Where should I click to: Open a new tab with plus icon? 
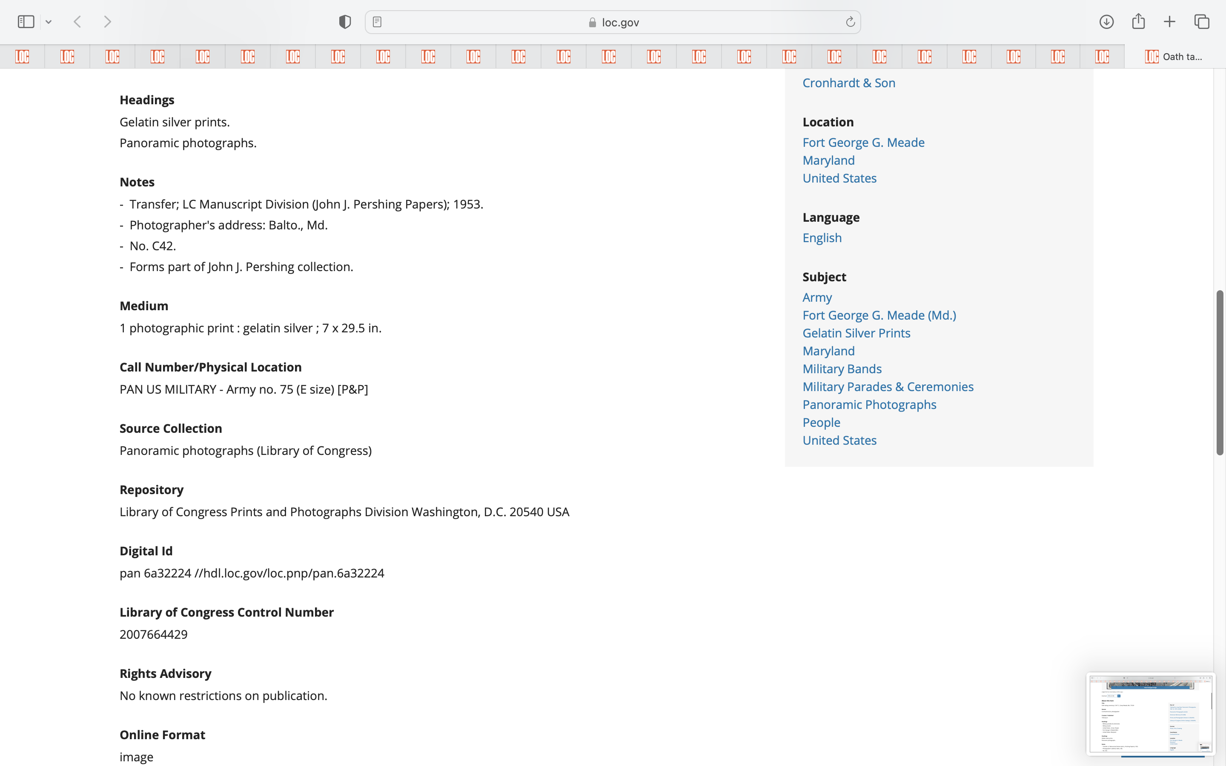point(1169,22)
